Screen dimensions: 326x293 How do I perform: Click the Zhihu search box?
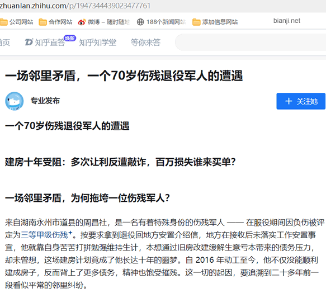click(251, 42)
